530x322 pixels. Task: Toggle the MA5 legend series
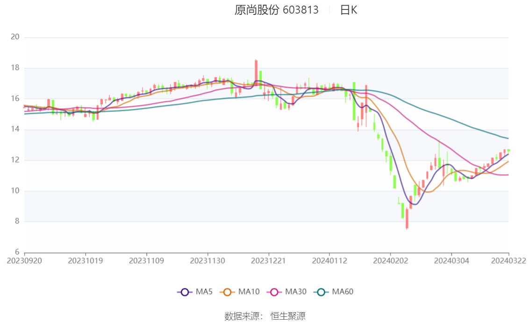click(x=195, y=292)
